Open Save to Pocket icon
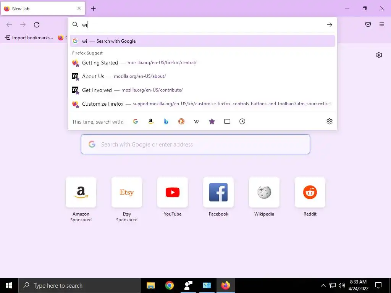391x293 pixels. (x=368, y=24)
